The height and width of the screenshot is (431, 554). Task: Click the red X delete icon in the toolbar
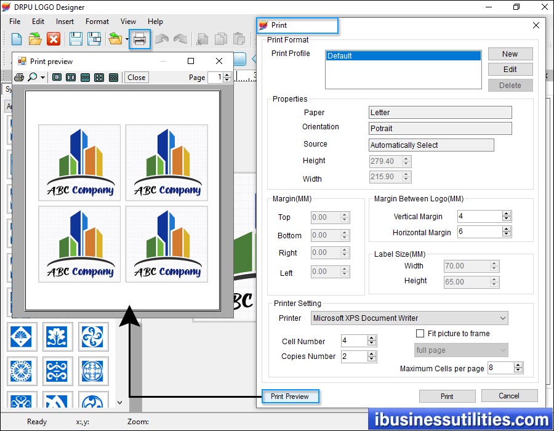point(55,39)
